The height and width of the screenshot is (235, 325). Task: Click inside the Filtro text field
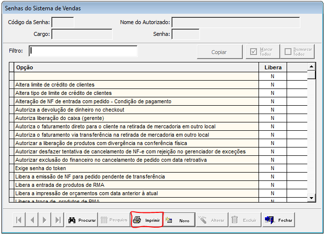[83, 51]
